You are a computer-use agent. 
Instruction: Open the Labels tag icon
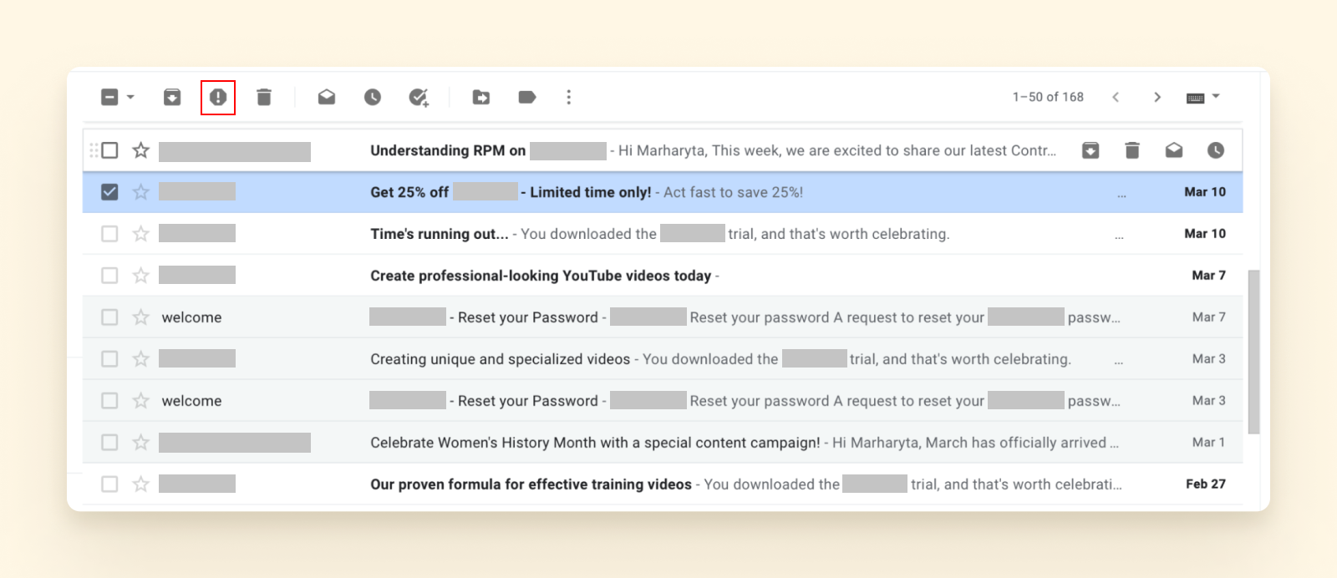pyautogui.click(x=527, y=98)
